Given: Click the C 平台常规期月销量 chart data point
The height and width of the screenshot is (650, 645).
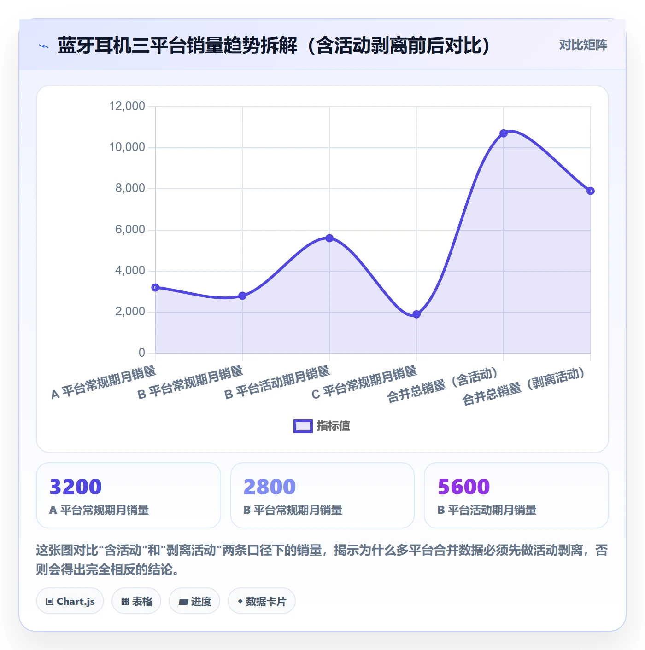Looking at the screenshot, I should (416, 314).
